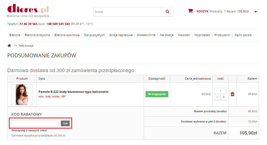Screen dimensions: 267x145
Task: Select the Bielizna sportowa category
Action: (67, 35)
